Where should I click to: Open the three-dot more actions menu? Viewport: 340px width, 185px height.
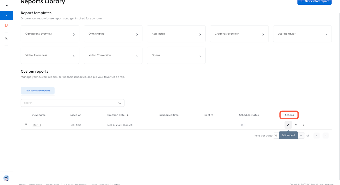coord(303,125)
